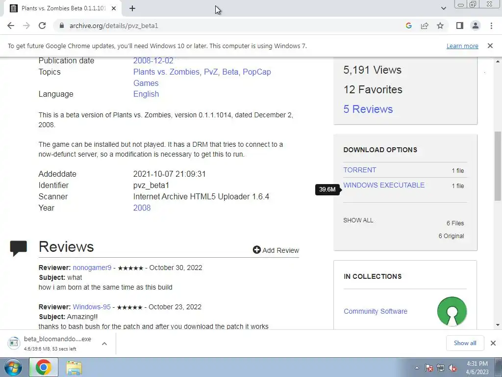Expand the download item options chevron
The image size is (502, 377).
104,343
